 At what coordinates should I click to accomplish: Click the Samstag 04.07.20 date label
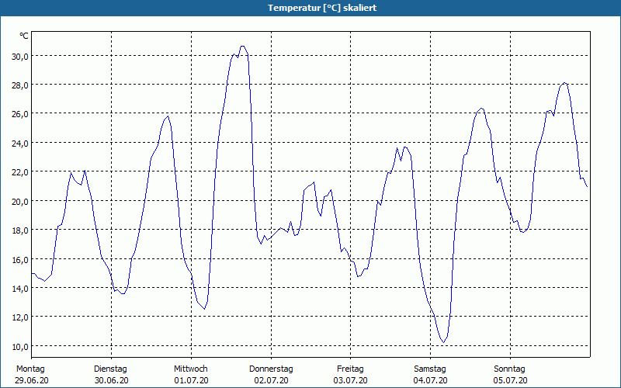coord(430,375)
